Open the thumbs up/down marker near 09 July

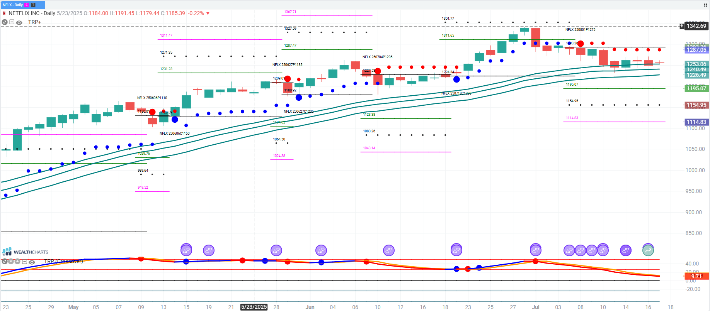[592, 250]
